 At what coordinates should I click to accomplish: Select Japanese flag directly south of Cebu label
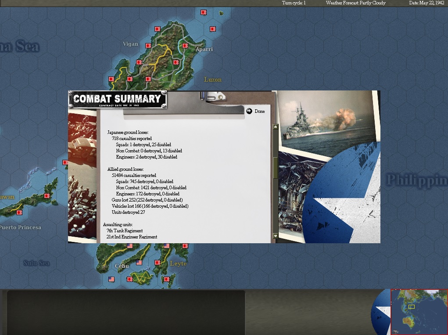[x=130, y=279]
